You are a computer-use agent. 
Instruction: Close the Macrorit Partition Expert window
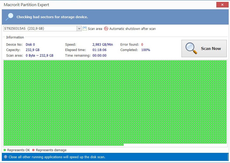(222, 5)
